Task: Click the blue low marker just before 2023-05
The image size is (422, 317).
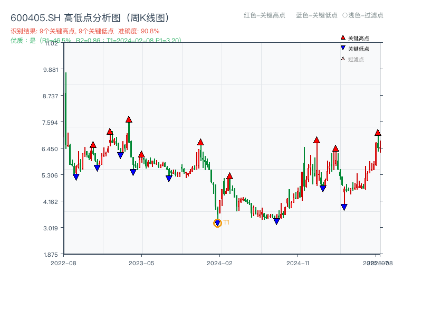Action: 133,172
